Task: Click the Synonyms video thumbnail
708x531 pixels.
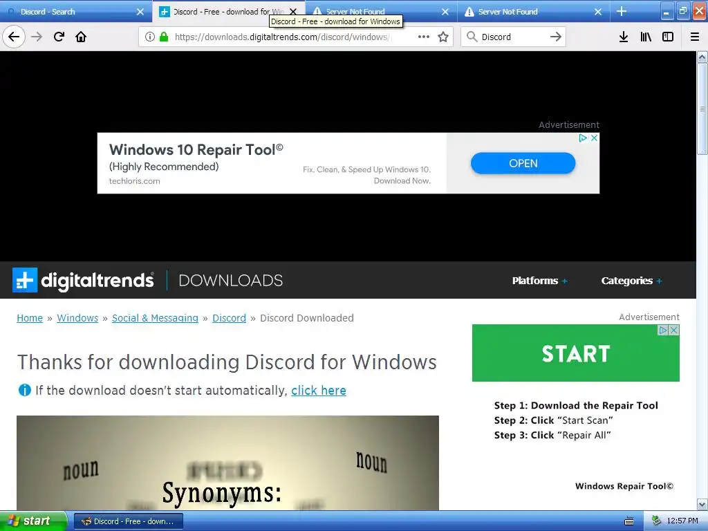Action: [227, 463]
